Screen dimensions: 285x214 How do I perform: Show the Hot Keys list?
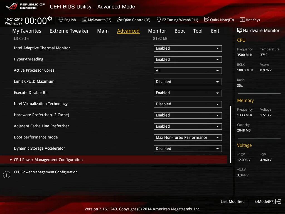point(250,20)
